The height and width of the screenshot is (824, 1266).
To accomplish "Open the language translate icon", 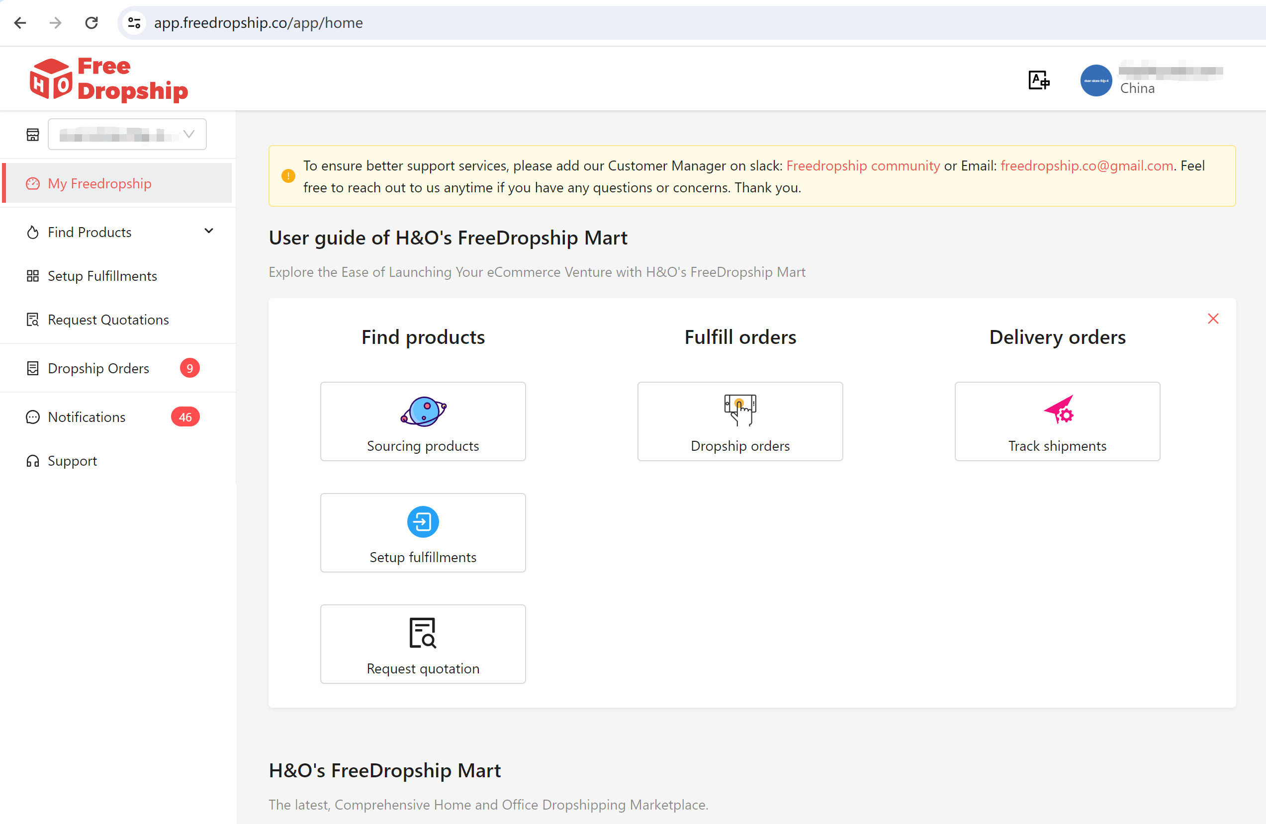I will click(x=1038, y=81).
